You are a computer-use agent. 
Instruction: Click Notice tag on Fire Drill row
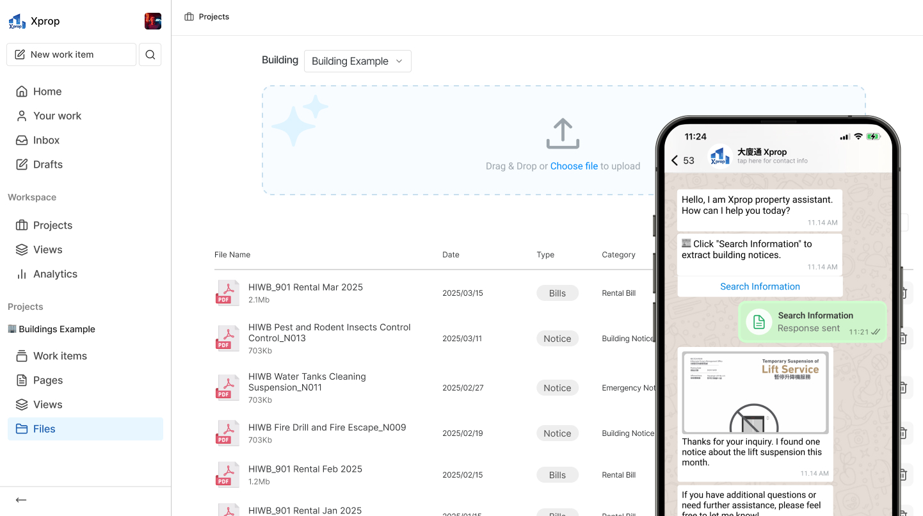click(558, 433)
